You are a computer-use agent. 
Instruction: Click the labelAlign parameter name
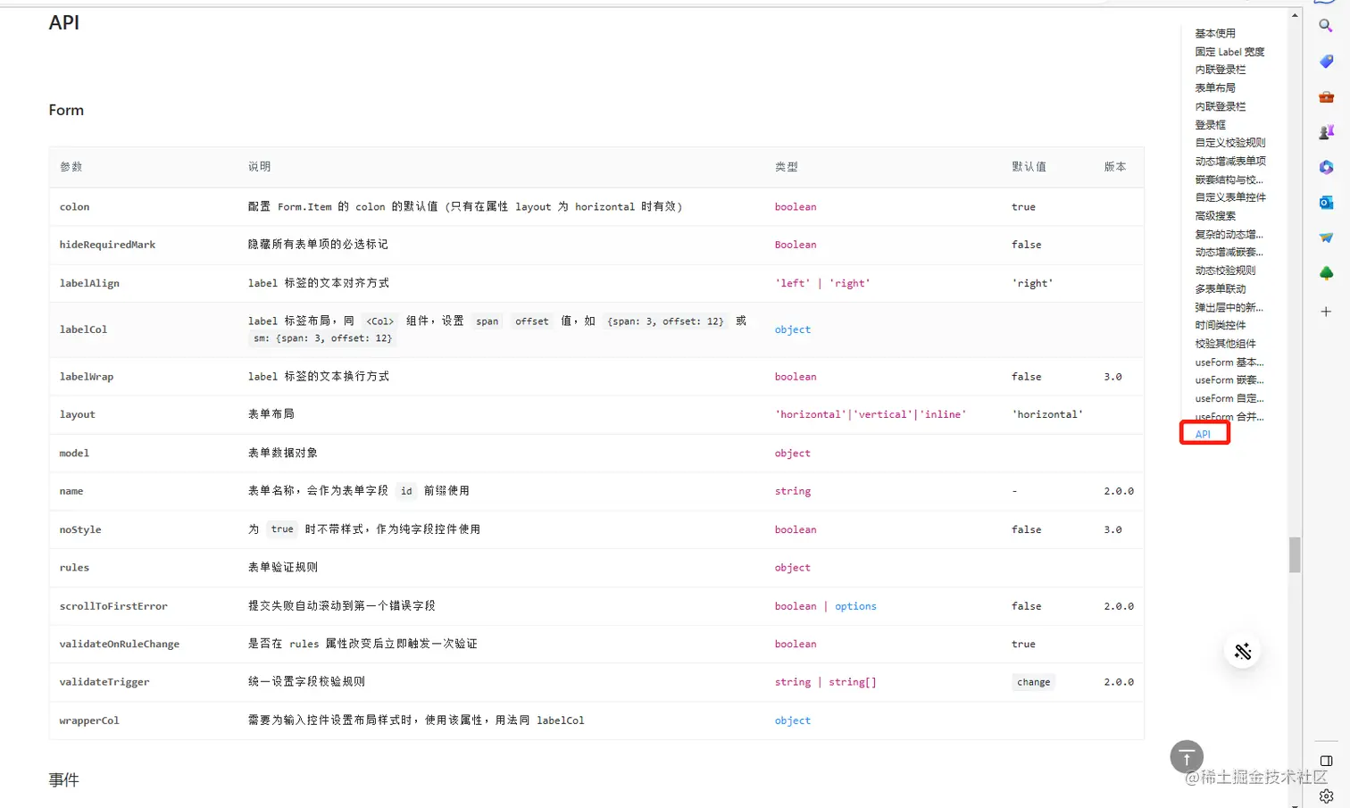pyautogui.click(x=89, y=284)
